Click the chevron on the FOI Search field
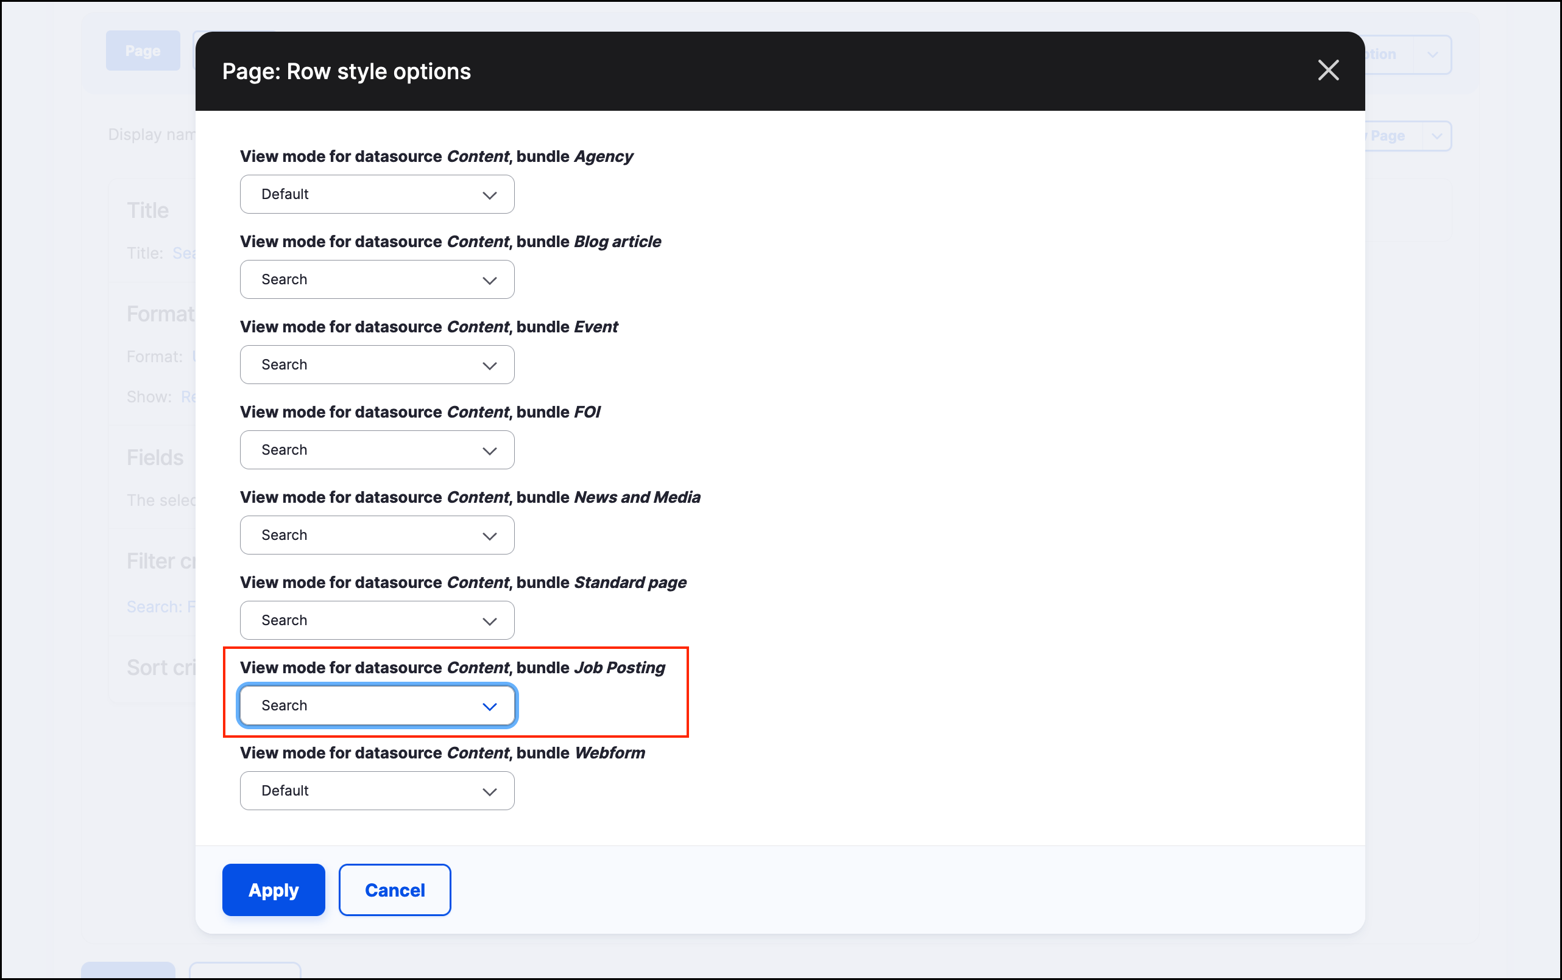 pyautogui.click(x=489, y=449)
